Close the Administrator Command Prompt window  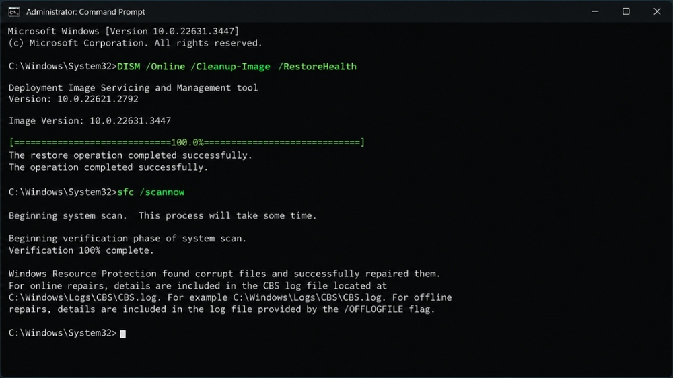tap(657, 11)
